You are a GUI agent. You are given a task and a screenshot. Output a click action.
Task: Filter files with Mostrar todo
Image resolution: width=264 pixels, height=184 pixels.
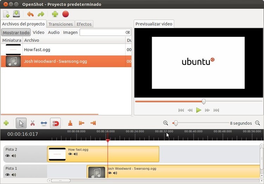16,32
